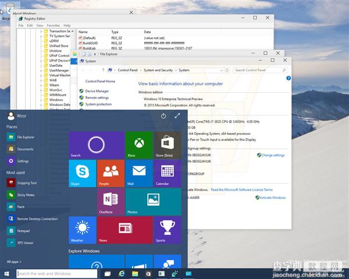The image size is (349, 279).
Task: Click System and Security breadcrumb
Action: pos(158,70)
